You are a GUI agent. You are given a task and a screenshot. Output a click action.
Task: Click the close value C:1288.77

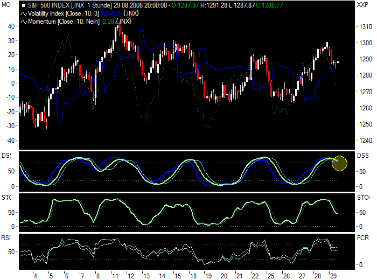[x=269, y=5]
